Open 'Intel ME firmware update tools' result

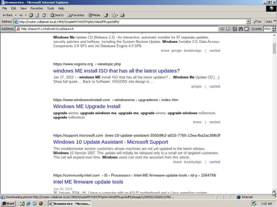[x=88, y=182]
